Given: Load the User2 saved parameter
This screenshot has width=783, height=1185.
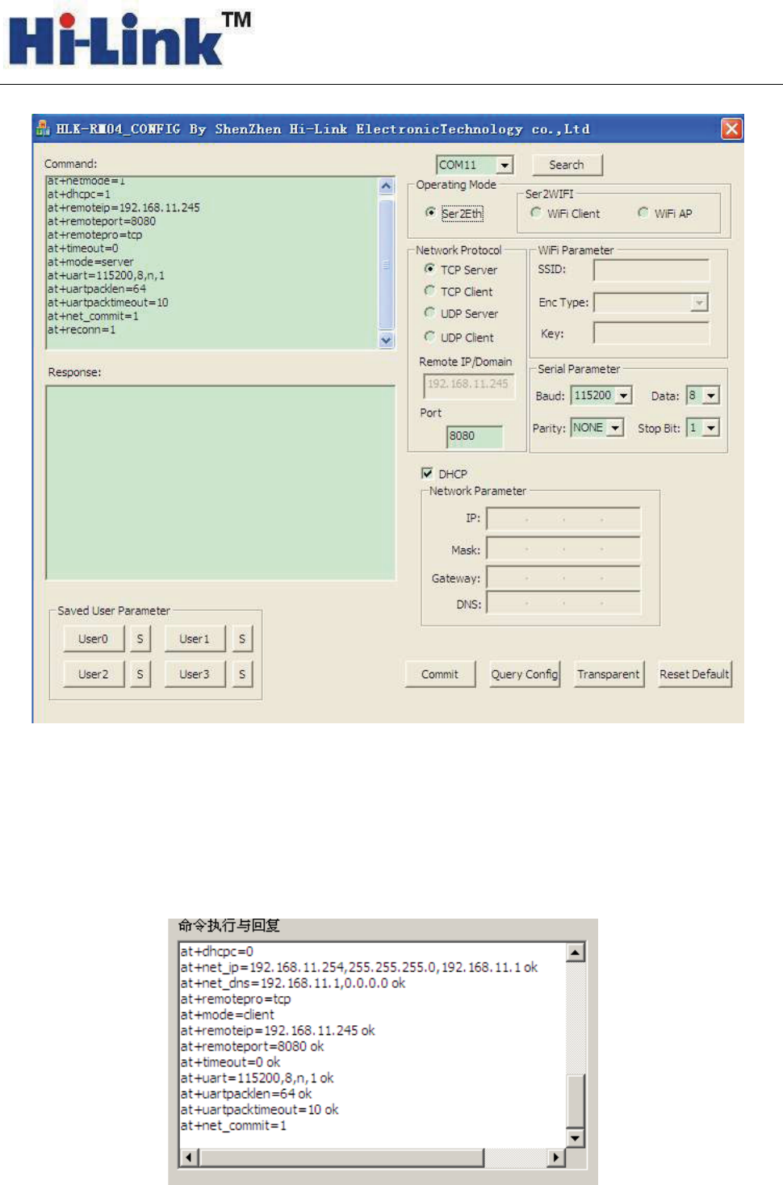Looking at the screenshot, I should pyautogui.click(x=94, y=674).
